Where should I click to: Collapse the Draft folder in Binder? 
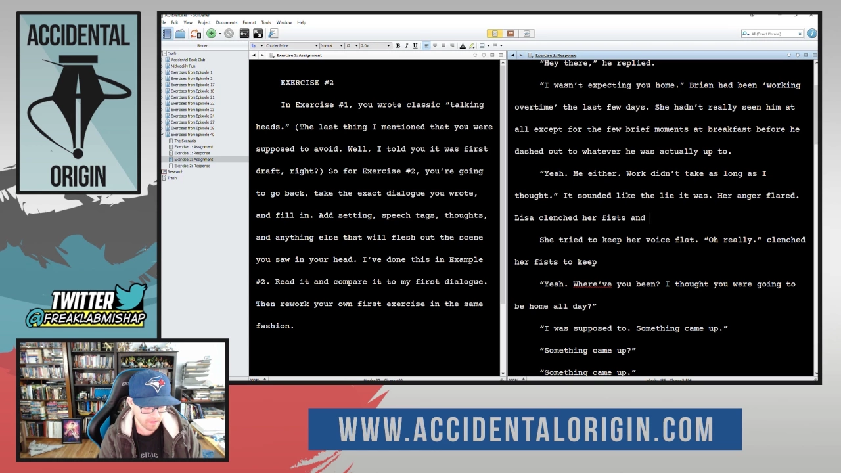click(164, 53)
